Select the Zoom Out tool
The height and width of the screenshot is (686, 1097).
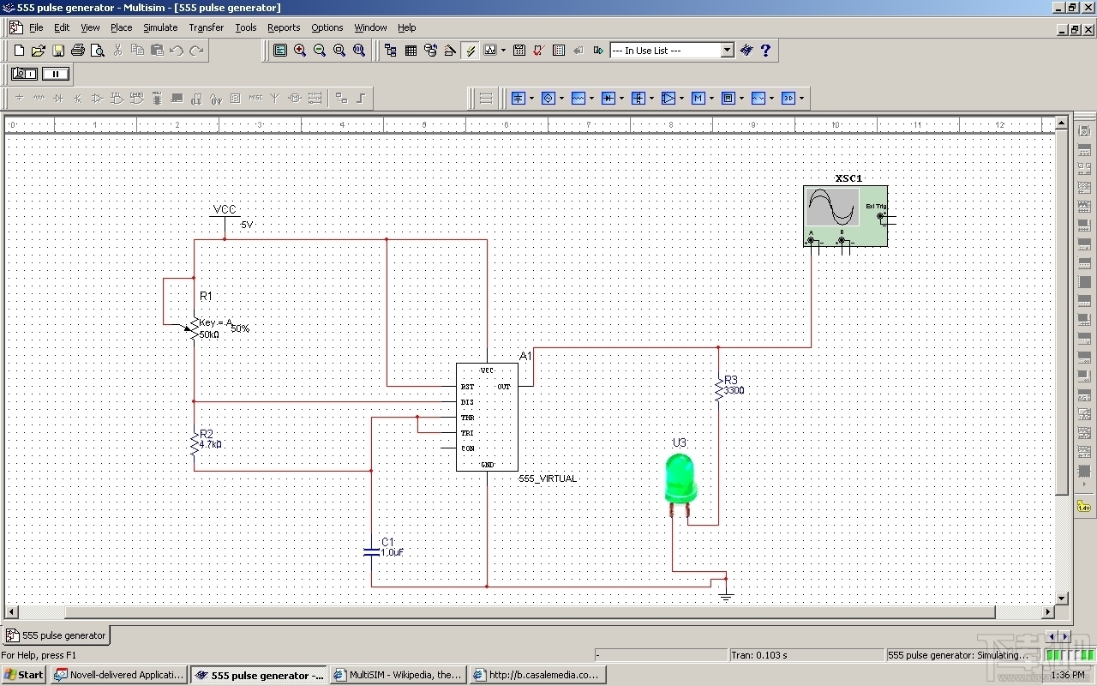point(320,50)
